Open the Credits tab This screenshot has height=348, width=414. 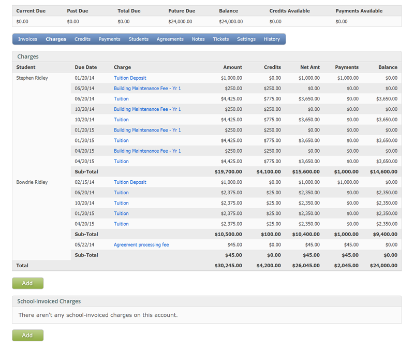pos(82,39)
